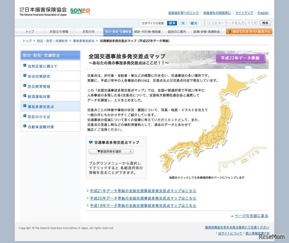The width and height of the screenshot is (289, 243).
Task: Enlarge text by selecting 大
Action: click(183, 23)
